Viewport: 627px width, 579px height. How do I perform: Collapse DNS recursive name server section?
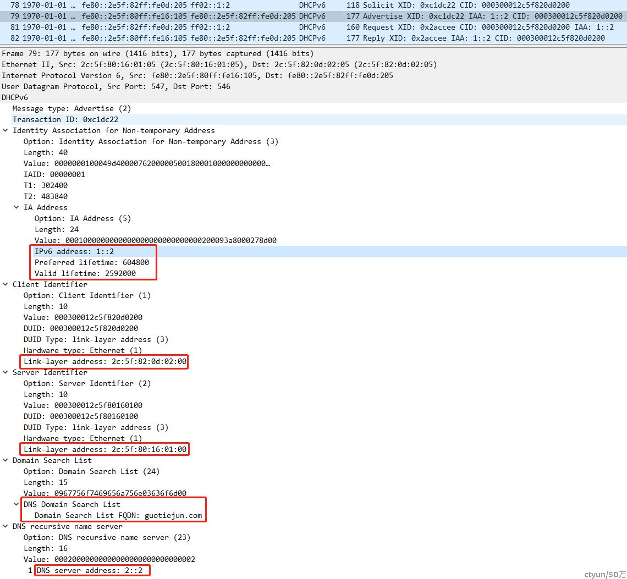(5, 526)
